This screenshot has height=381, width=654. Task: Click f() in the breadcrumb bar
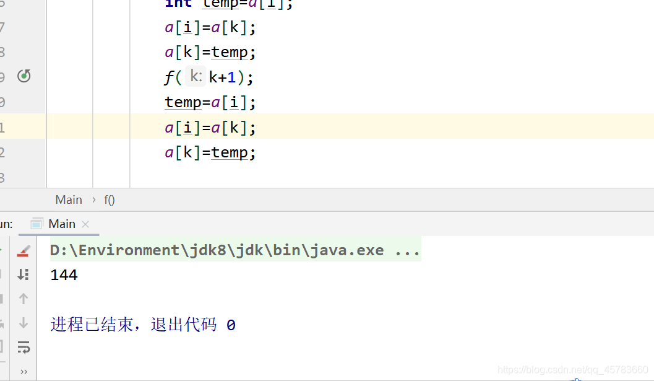[x=110, y=200]
